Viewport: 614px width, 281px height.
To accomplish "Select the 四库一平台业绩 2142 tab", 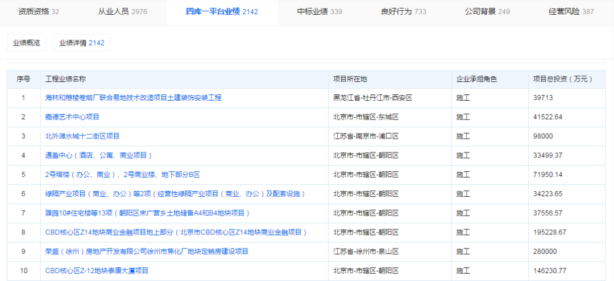I will 222,12.
